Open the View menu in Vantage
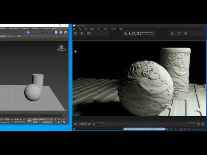The width and height of the screenshot is (207, 155). tap(99, 29)
